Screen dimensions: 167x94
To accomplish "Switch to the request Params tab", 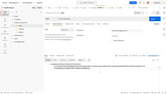I will pos(47,24).
